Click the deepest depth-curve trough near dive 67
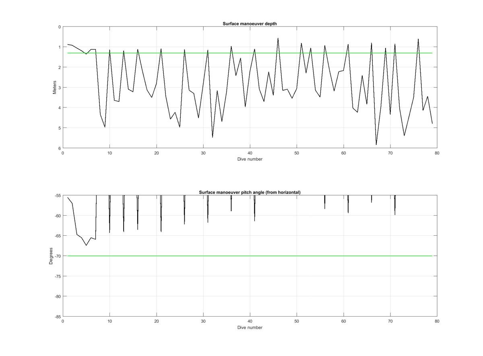The height and width of the screenshot is (356, 483). (x=376, y=144)
